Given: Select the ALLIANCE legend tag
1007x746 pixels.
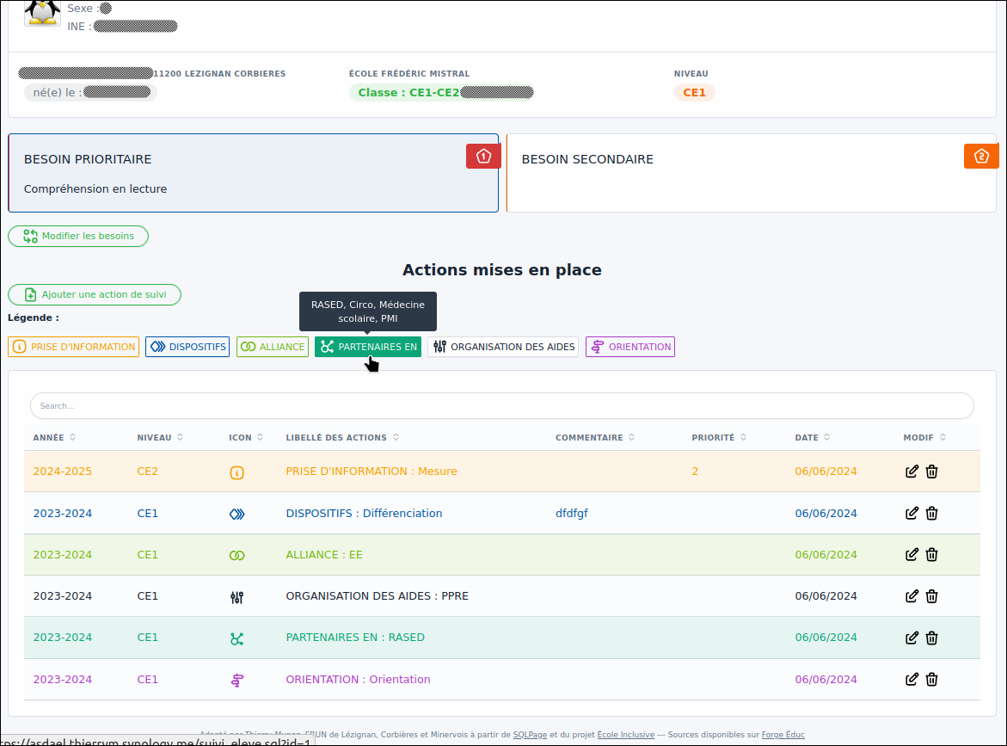Looking at the screenshot, I should [x=273, y=347].
